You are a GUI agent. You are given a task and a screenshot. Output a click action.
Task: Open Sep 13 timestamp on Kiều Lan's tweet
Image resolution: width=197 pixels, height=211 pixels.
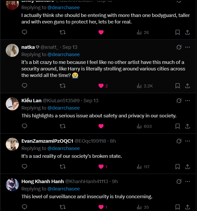click(91, 101)
